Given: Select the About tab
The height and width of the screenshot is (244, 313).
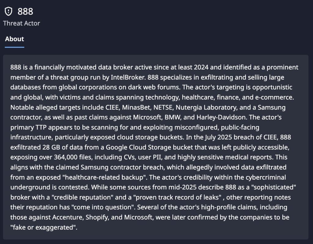Looking at the screenshot, I should tap(14, 39).
